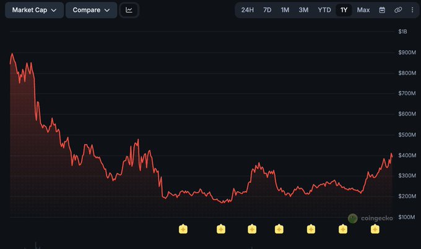This screenshot has width=421, height=249.
Task: Select the 24H time range
Action: pyautogui.click(x=247, y=10)
